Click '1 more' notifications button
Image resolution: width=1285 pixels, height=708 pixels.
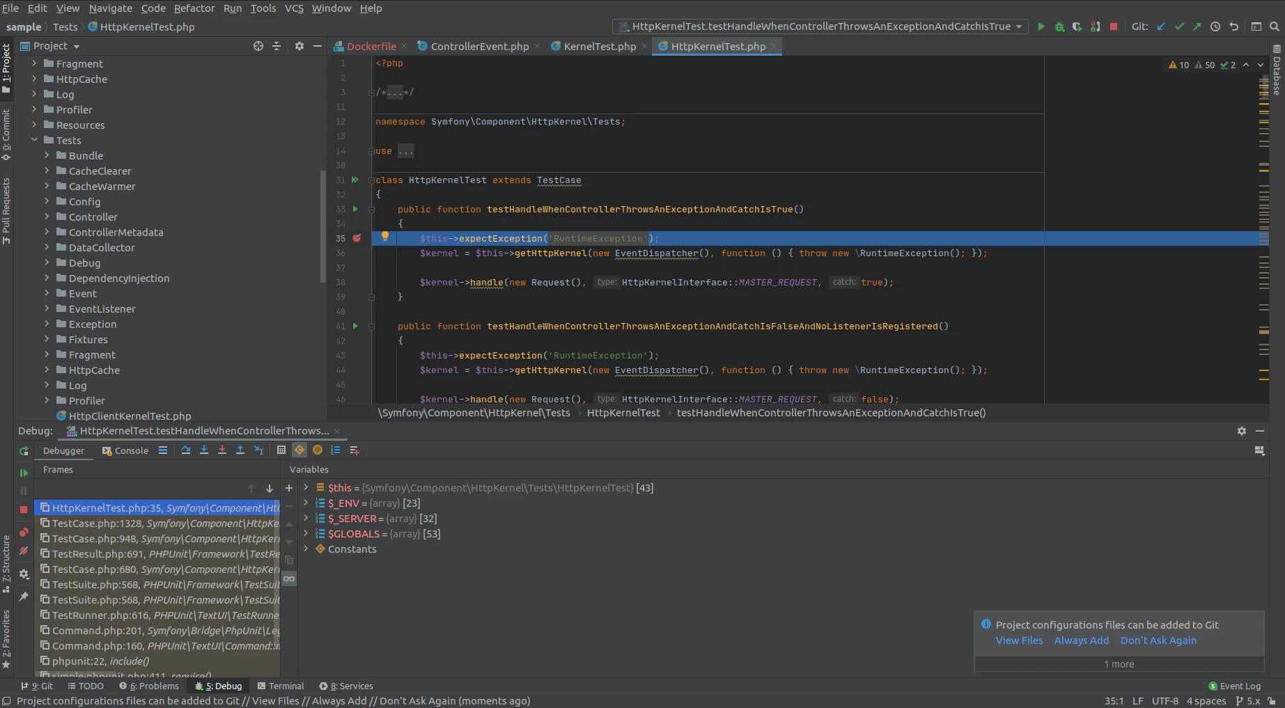coord(1119,664)
